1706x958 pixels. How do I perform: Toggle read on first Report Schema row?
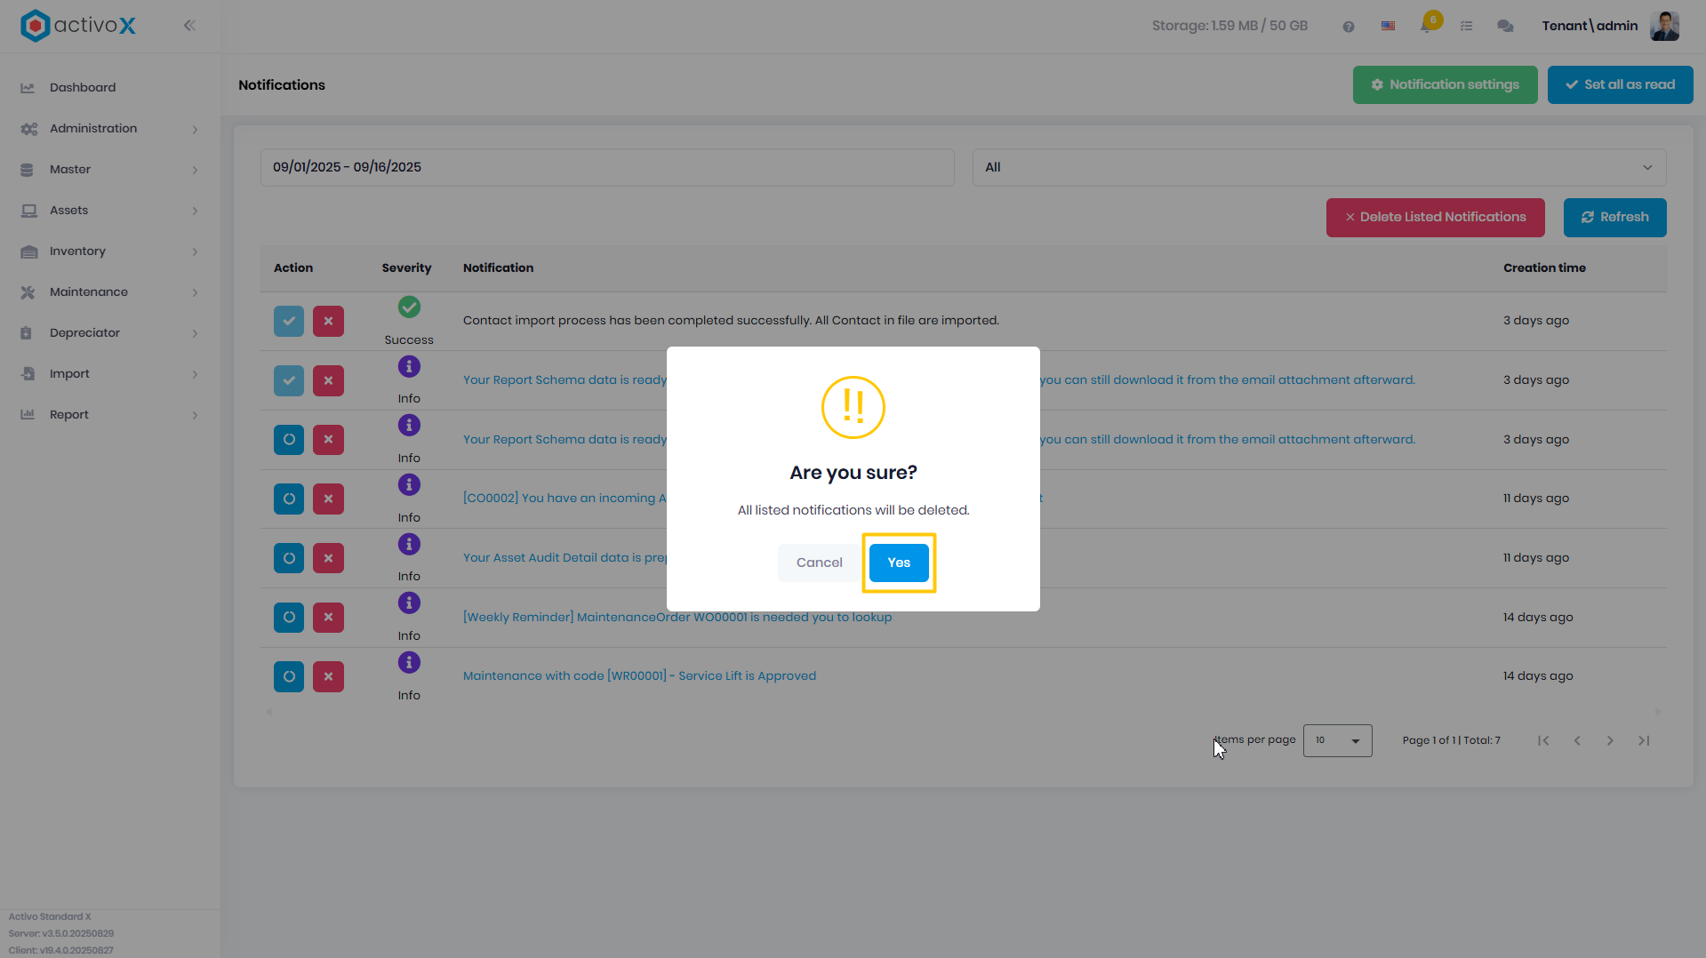pyautogui.click(x=288, y=380)
